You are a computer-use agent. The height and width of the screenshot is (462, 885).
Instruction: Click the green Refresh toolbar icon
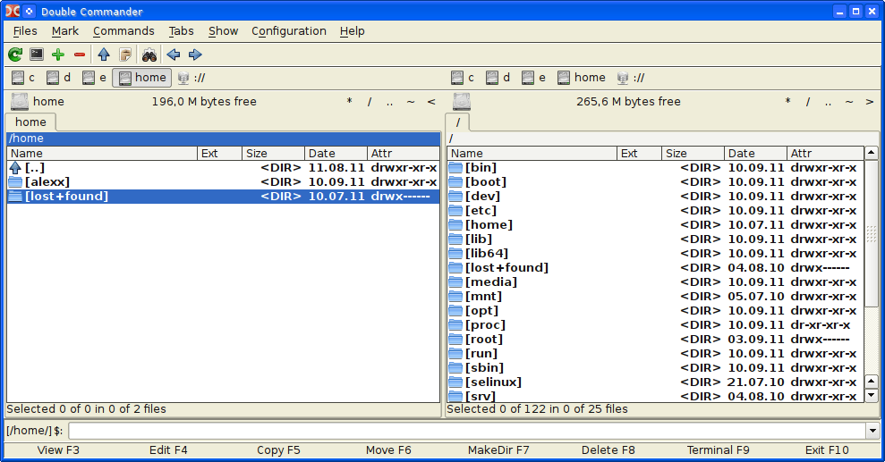pos(15,55)
